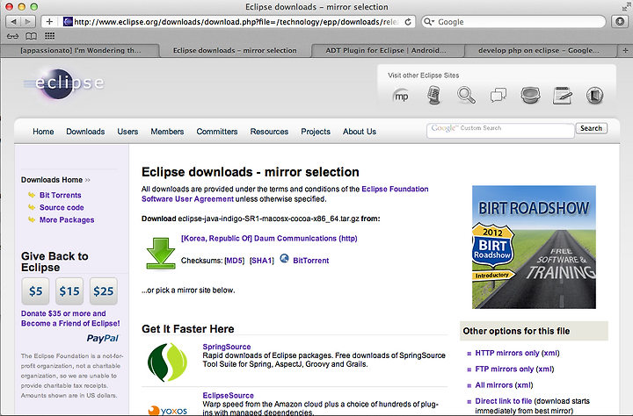The height and width of the screenshot is (416, 633).
Task: Show all bookmarks with the book icon
Action: coord(31,36)
